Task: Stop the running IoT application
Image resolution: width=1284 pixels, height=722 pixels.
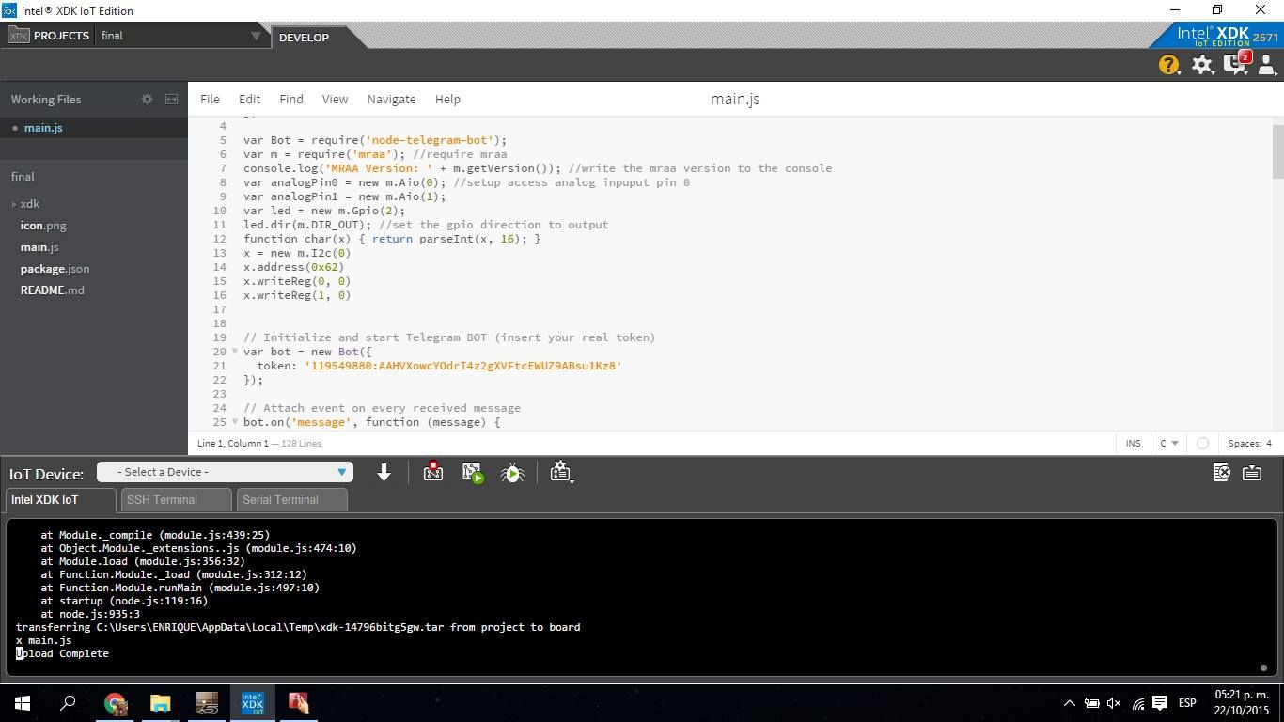Action: 432,472
